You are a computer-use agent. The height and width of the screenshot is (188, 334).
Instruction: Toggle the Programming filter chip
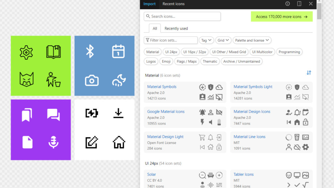[x=289, y=52]
